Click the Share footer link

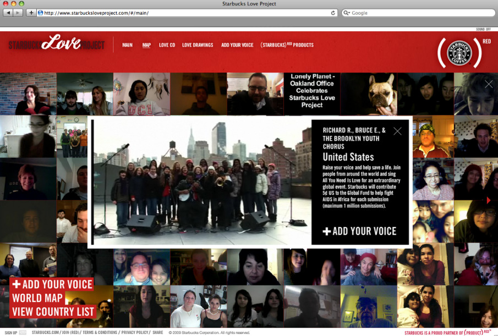[x=157, y=333]
